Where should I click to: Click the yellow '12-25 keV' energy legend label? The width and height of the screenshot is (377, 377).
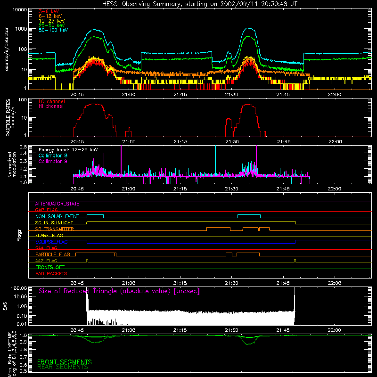tap(52, 21)
